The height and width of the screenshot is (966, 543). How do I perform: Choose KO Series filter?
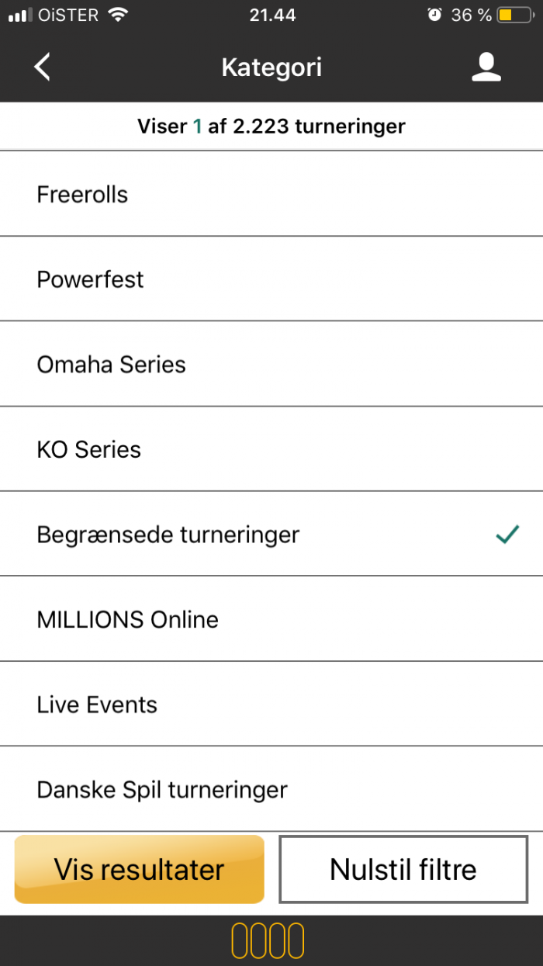[x=271, y=449]
